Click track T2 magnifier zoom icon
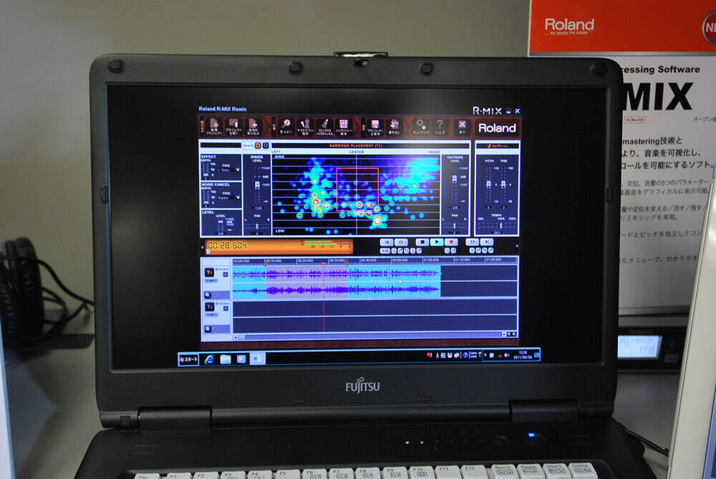Screen dimensions: 716x479 point(208,329)
